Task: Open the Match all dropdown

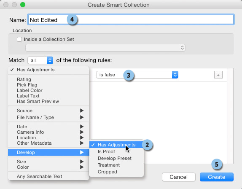Action: (x=40, y=60)
